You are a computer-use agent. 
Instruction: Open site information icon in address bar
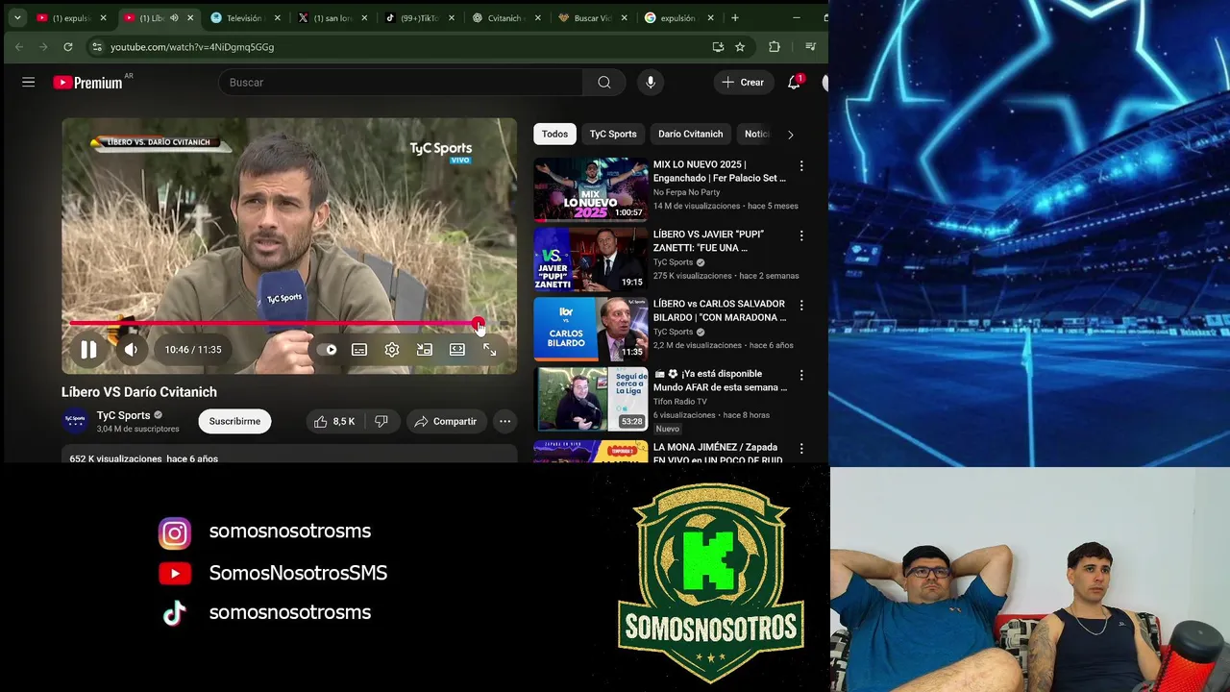pos(96,46)
